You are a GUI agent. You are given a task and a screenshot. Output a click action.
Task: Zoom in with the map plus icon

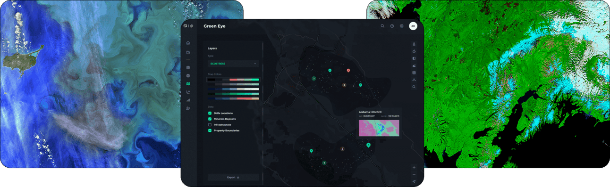414,167
